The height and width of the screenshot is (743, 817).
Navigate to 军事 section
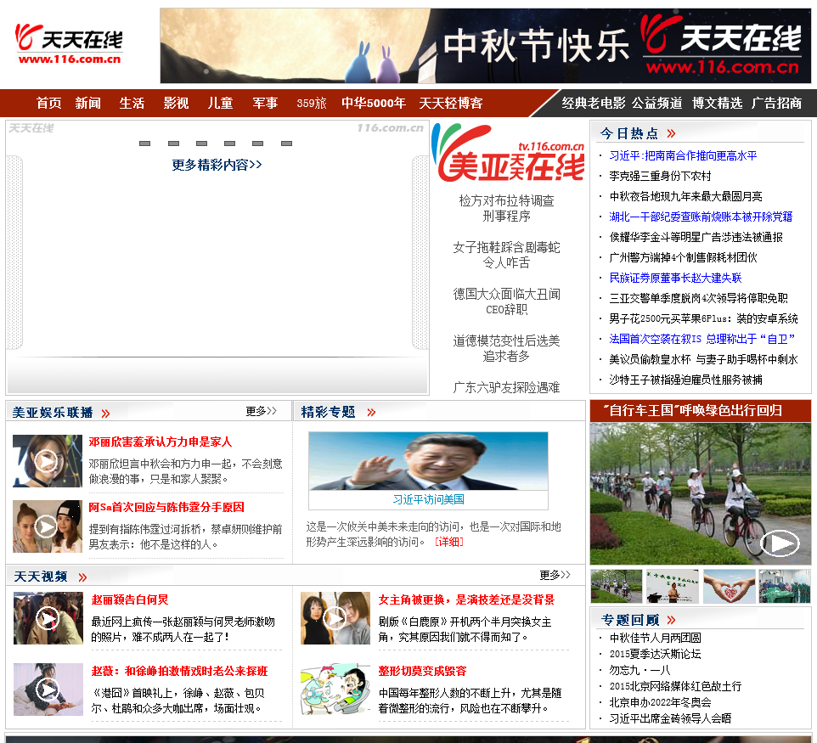point(265,103)
